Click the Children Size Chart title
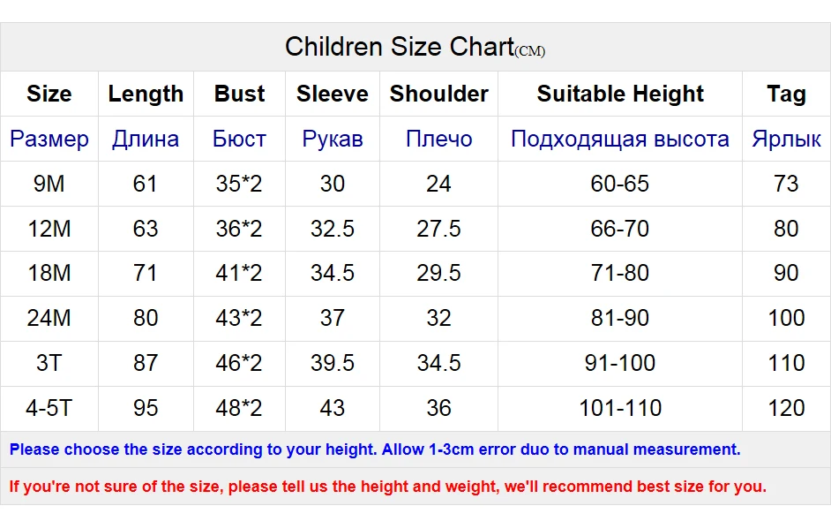 click(415, 47)
